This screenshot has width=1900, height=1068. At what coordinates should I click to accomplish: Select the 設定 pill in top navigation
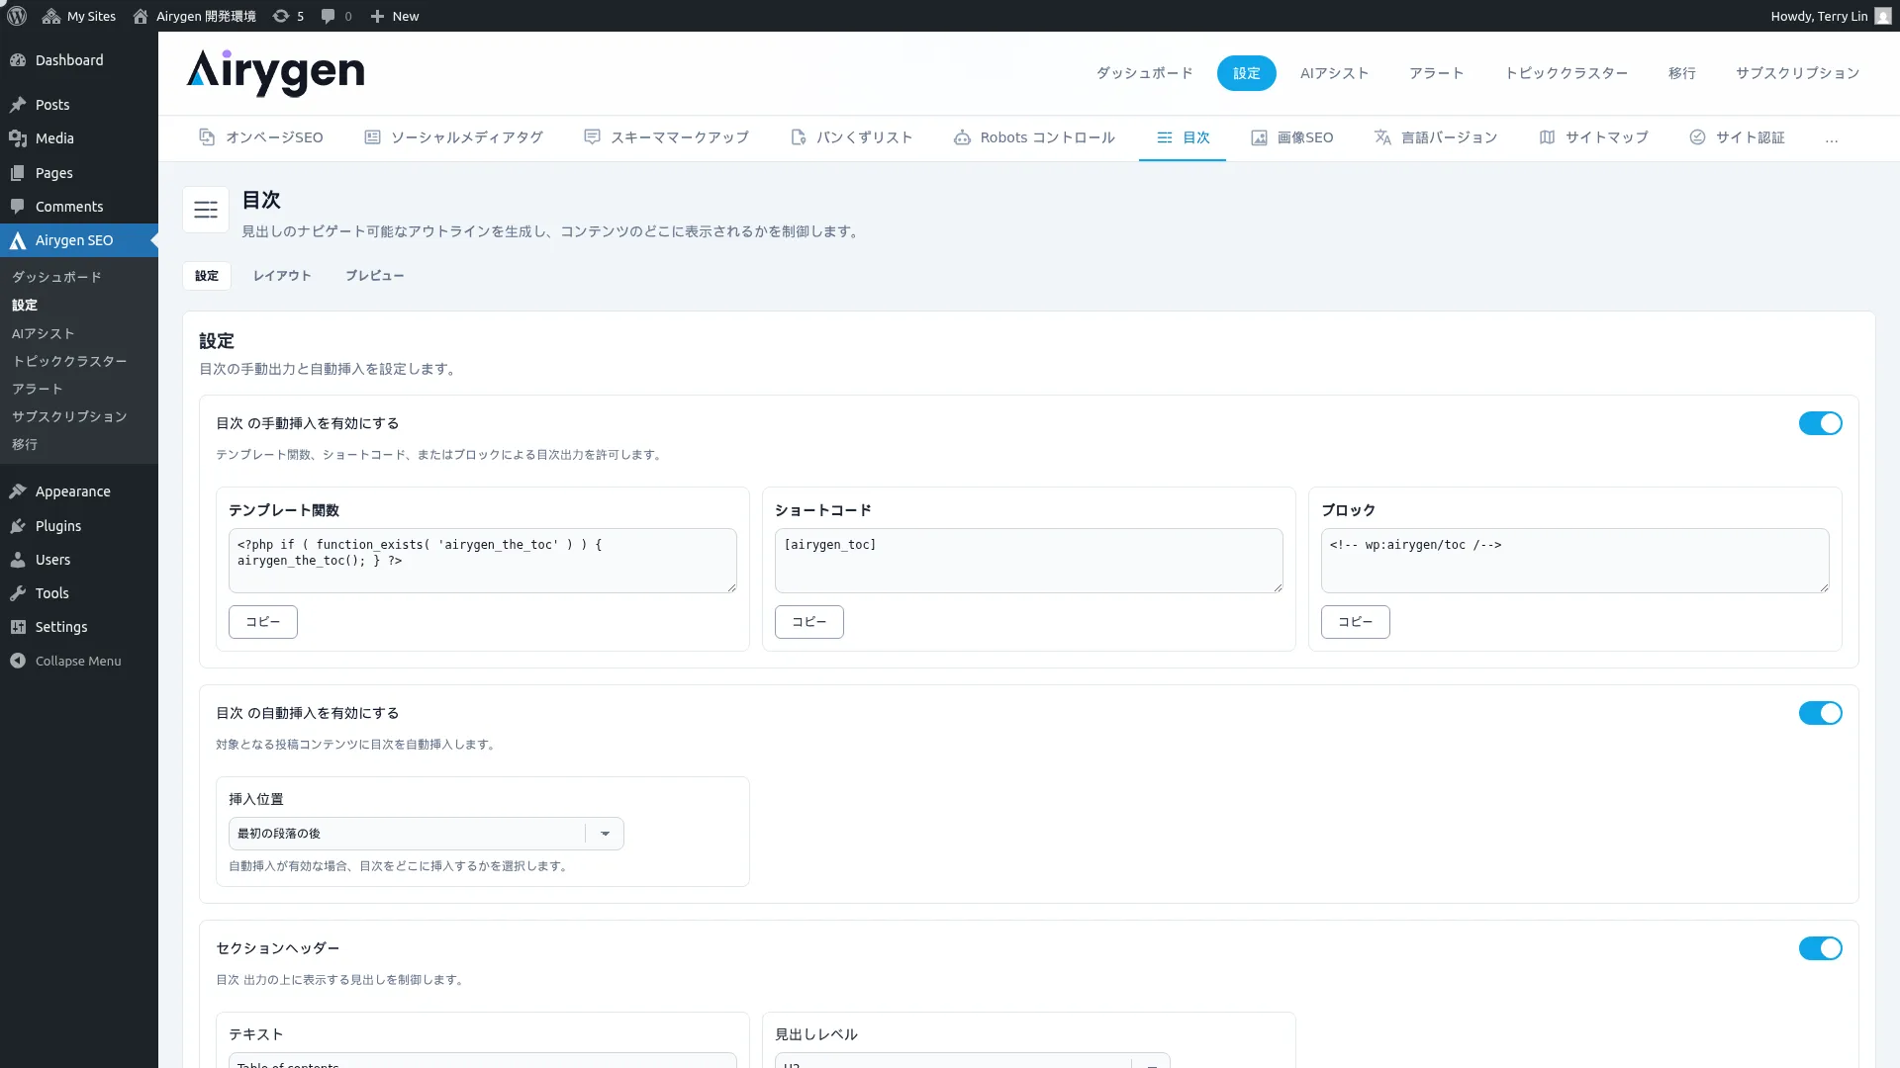pyautogui.click(x=1246, y=73)
